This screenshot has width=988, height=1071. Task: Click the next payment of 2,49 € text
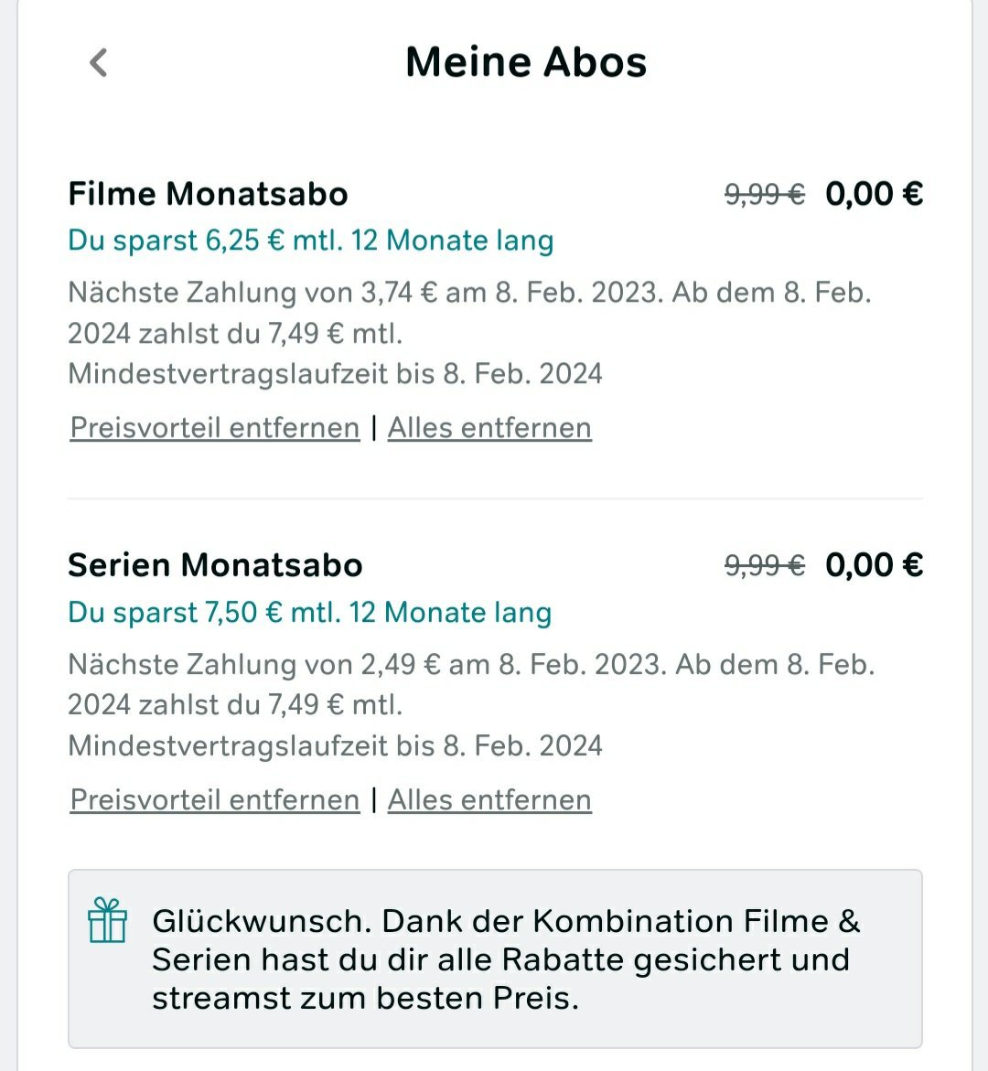(471, 684)
